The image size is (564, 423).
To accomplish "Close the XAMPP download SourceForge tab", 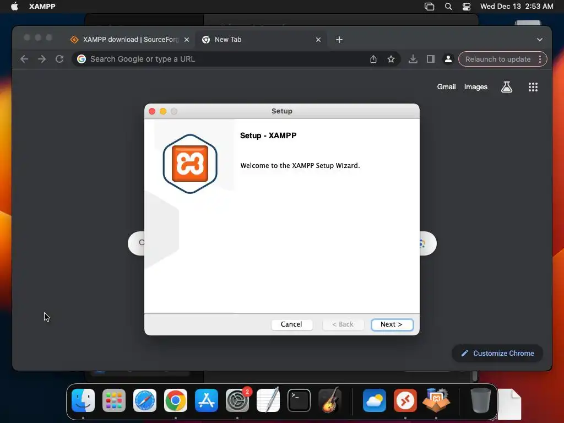I will pos(187,40).
